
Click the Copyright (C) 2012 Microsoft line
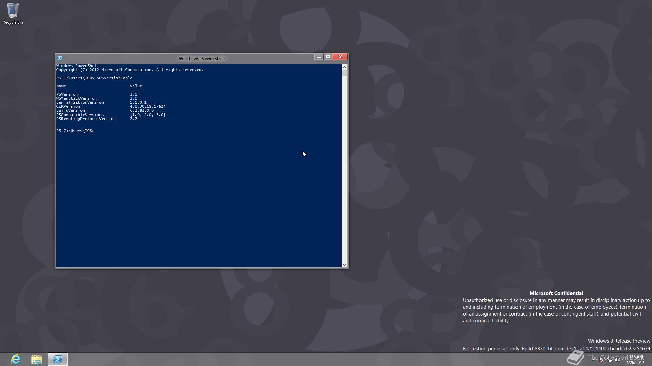(130, 70)
